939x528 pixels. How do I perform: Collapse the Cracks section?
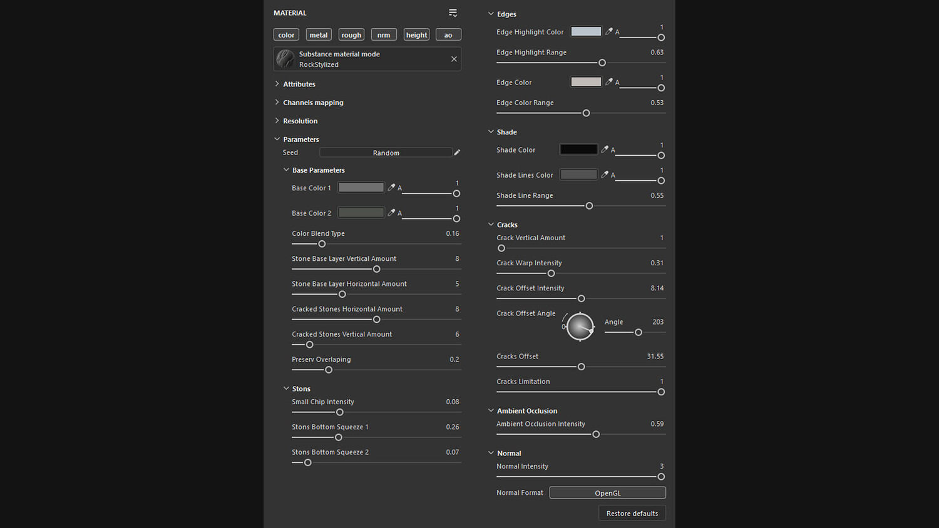click(491, 225)
